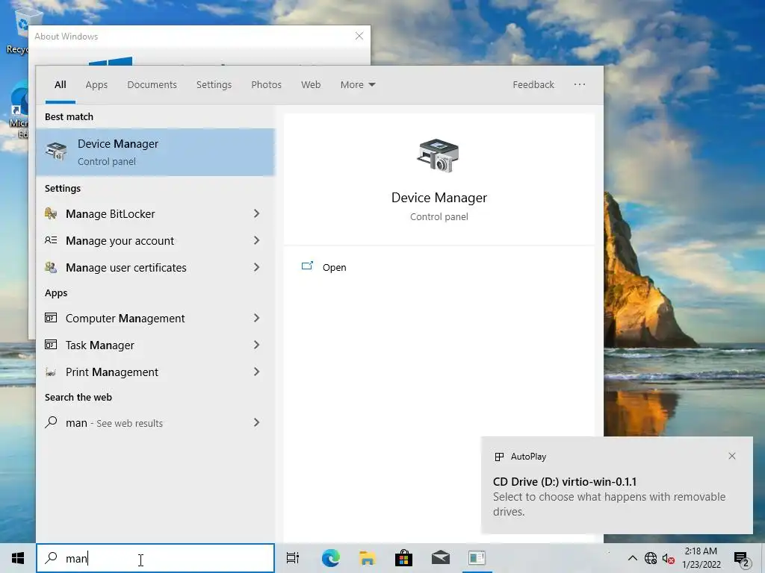Screen dimensions: 765x573
Task: Close the About Windows dialog
Action: click(359, 36)
